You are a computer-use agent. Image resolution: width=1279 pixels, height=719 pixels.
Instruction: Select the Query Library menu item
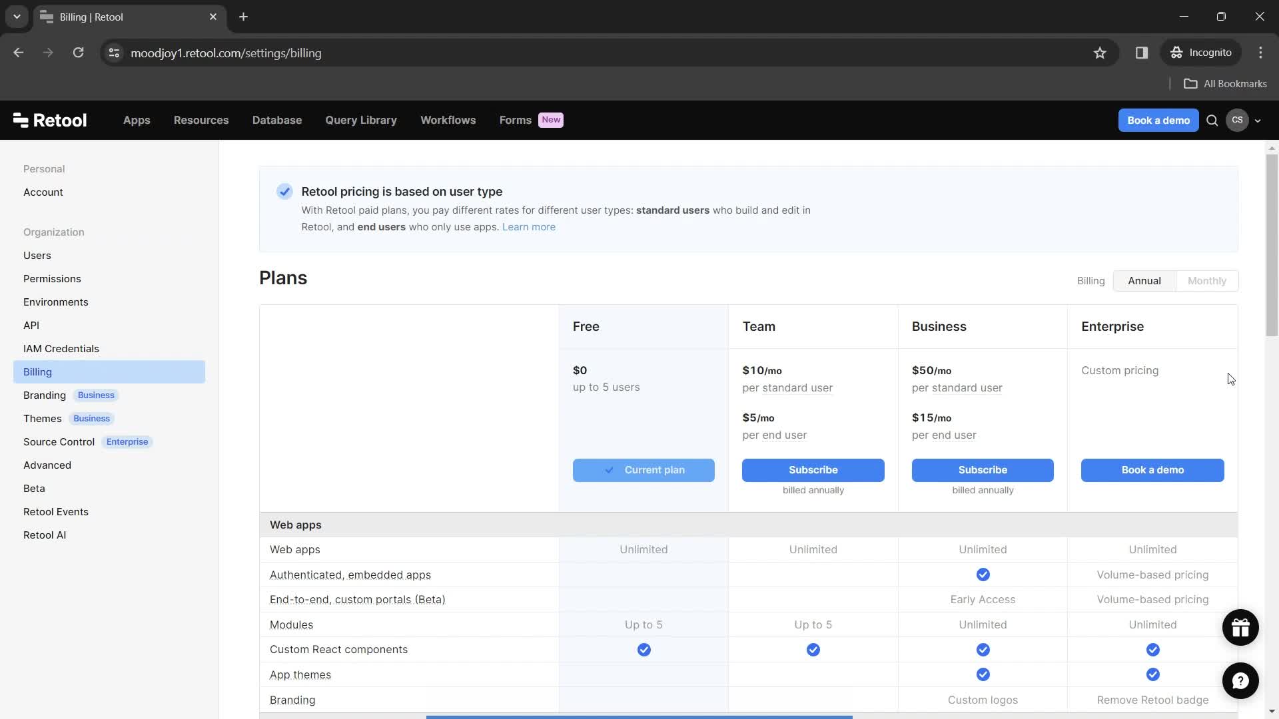[x=360, y=119]
